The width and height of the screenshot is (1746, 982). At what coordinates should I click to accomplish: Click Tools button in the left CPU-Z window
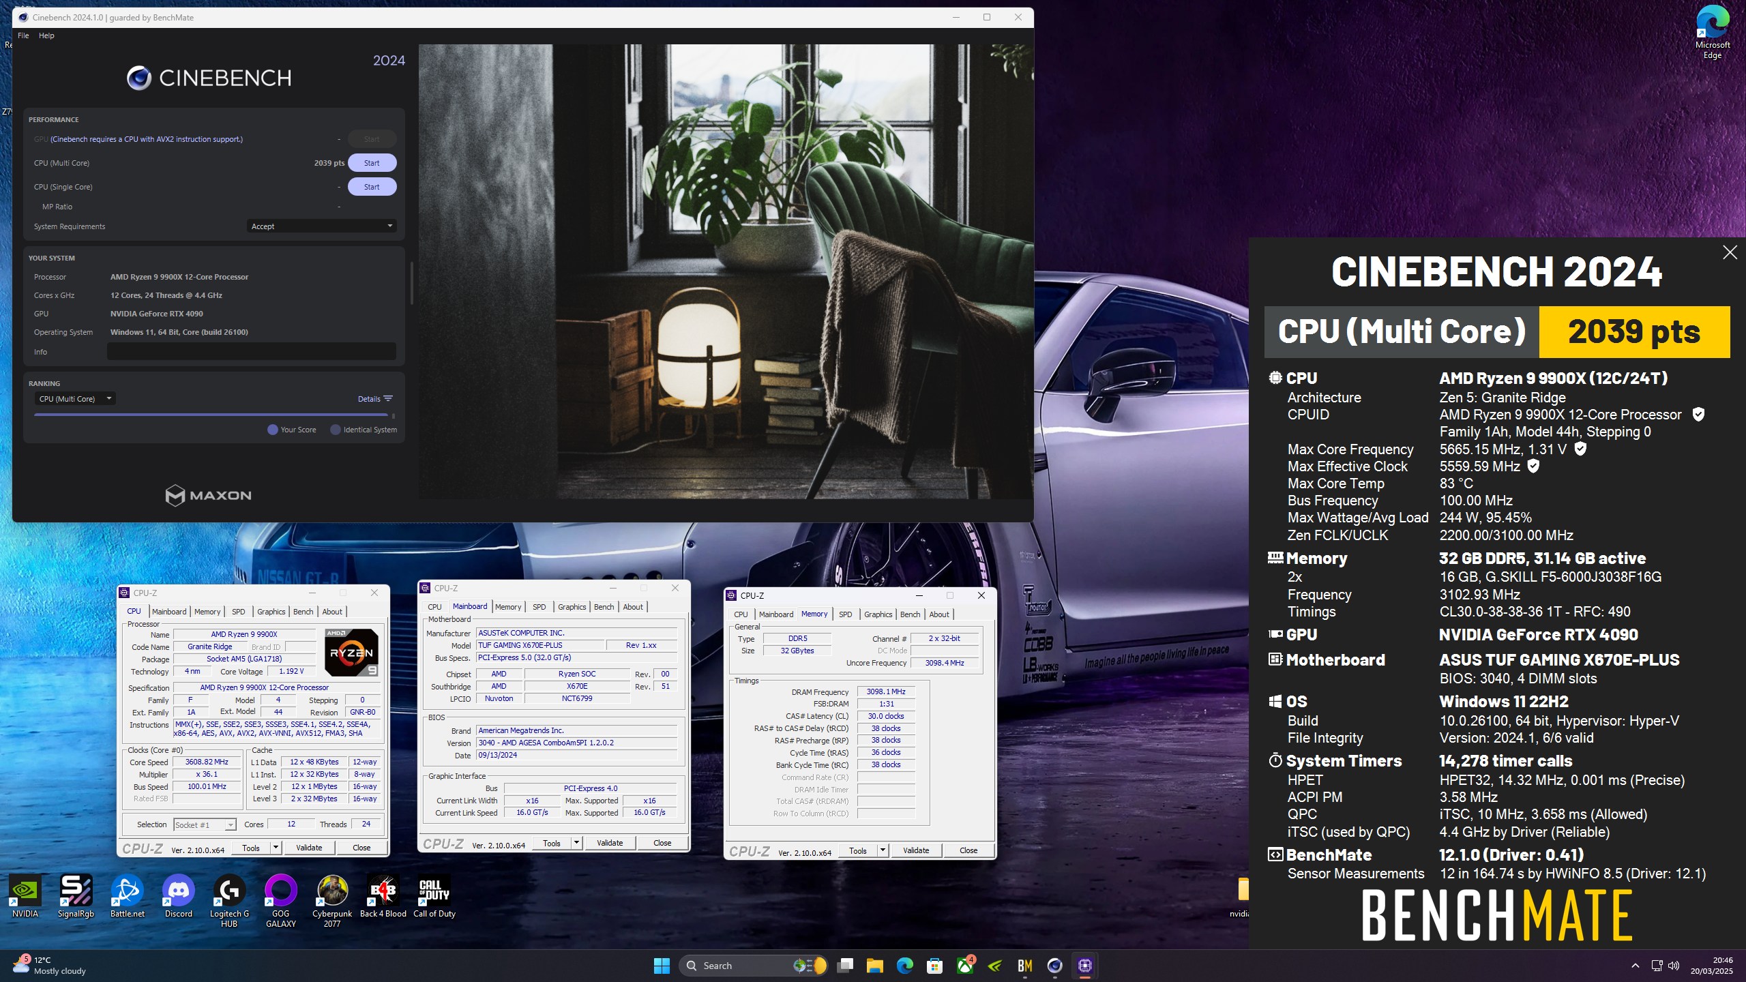[x=251, y=848]
